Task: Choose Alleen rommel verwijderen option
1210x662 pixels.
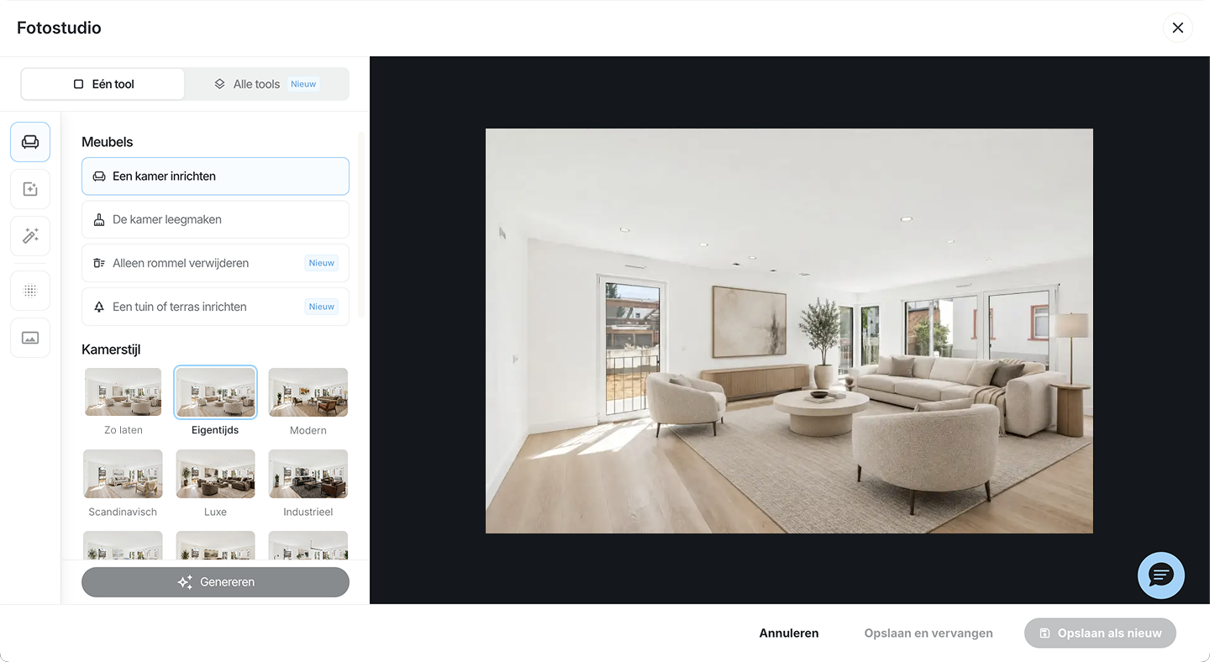Action: coord(215,263)
